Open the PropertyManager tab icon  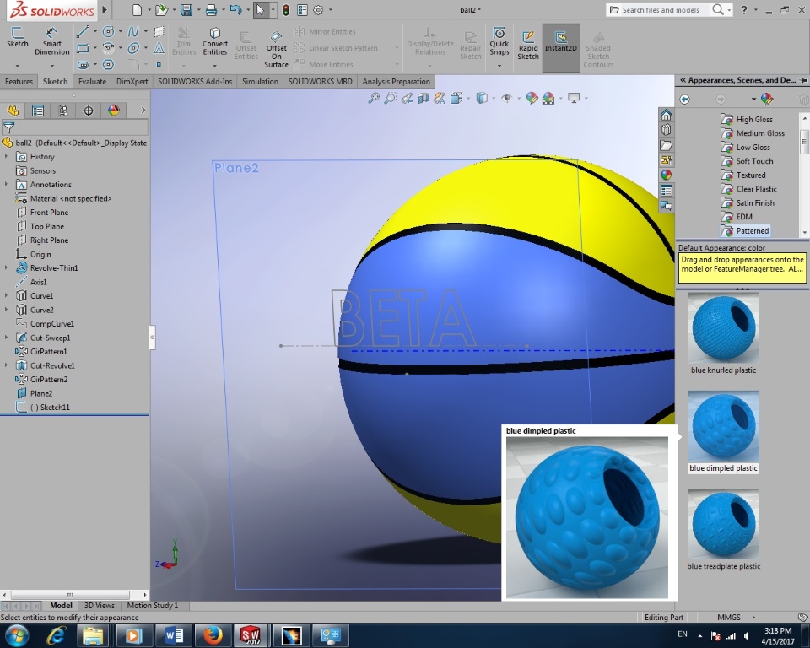[38, 110]
